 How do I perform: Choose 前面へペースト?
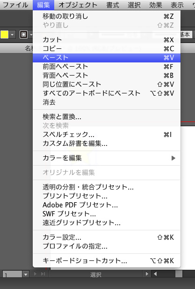coord(107,67)
